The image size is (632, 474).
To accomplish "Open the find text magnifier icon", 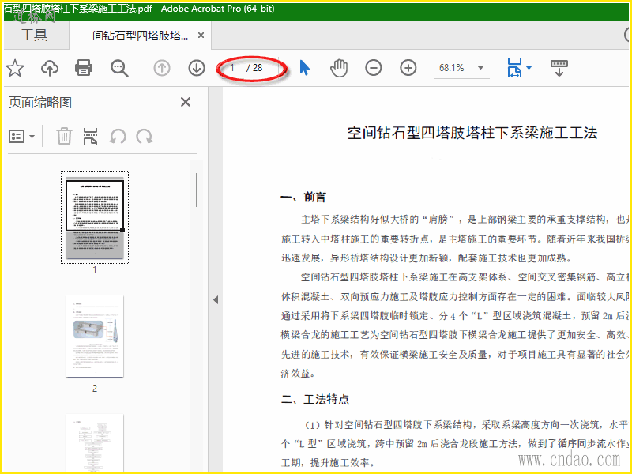I will coord(119,68).
